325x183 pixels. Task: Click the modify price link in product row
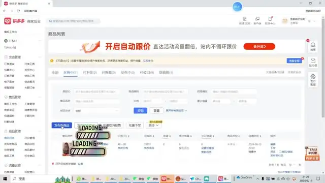(123, 148)
